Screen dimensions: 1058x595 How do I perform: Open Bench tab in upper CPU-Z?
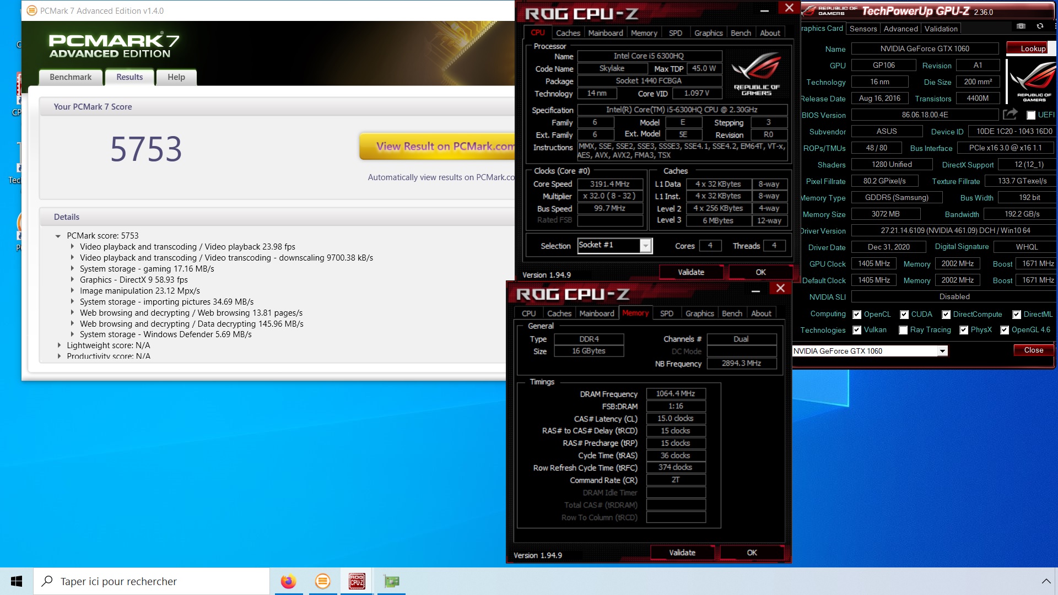741,33
